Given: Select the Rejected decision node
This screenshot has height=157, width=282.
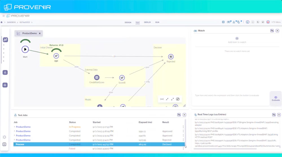Looking at the screenshot, I should pyautogui.click(x=171, y=57).
